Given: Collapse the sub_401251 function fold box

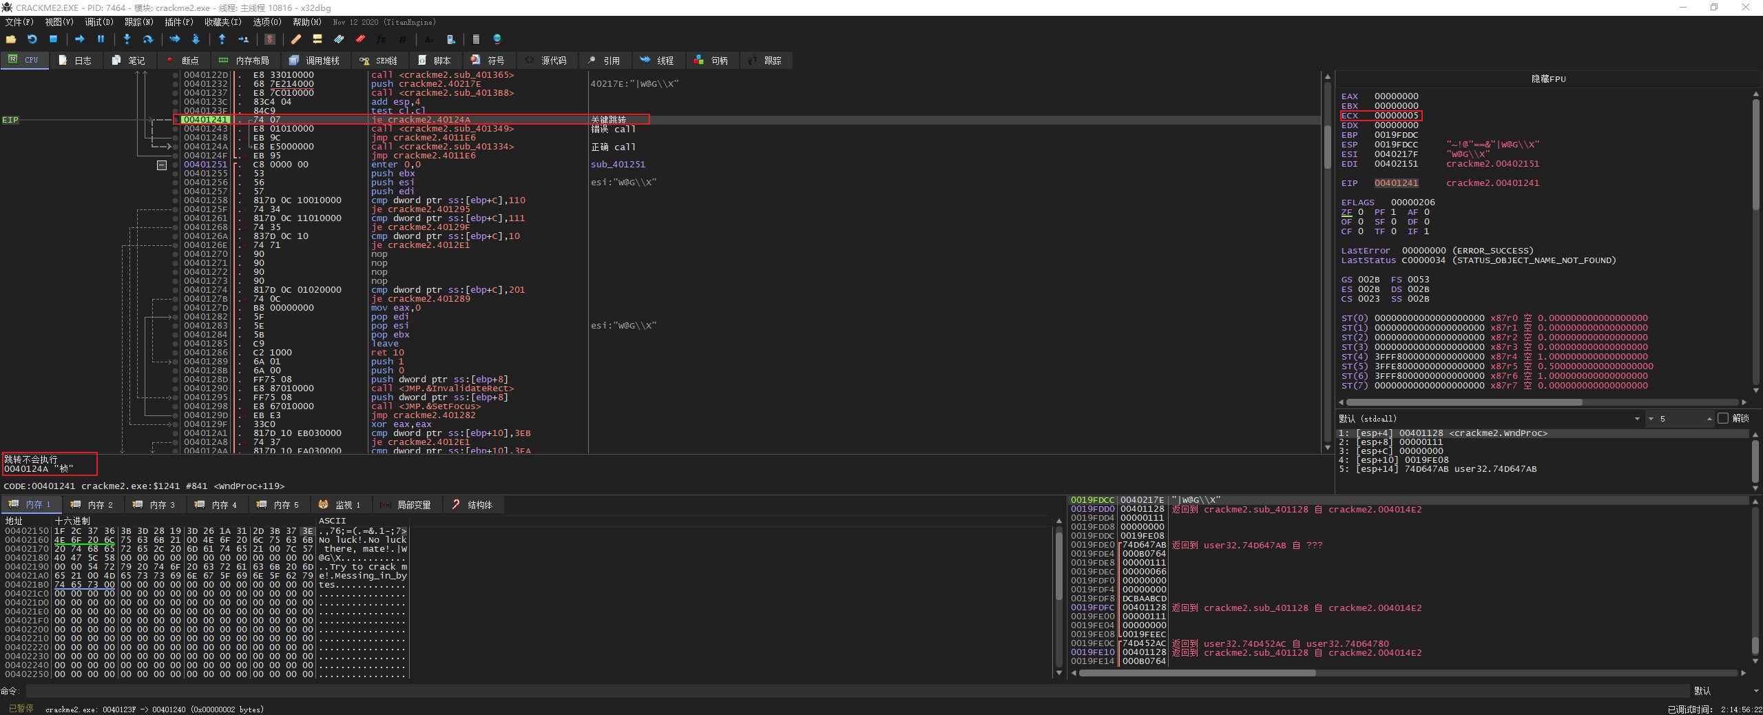Looking at the screenshot, I should (162, 165).
